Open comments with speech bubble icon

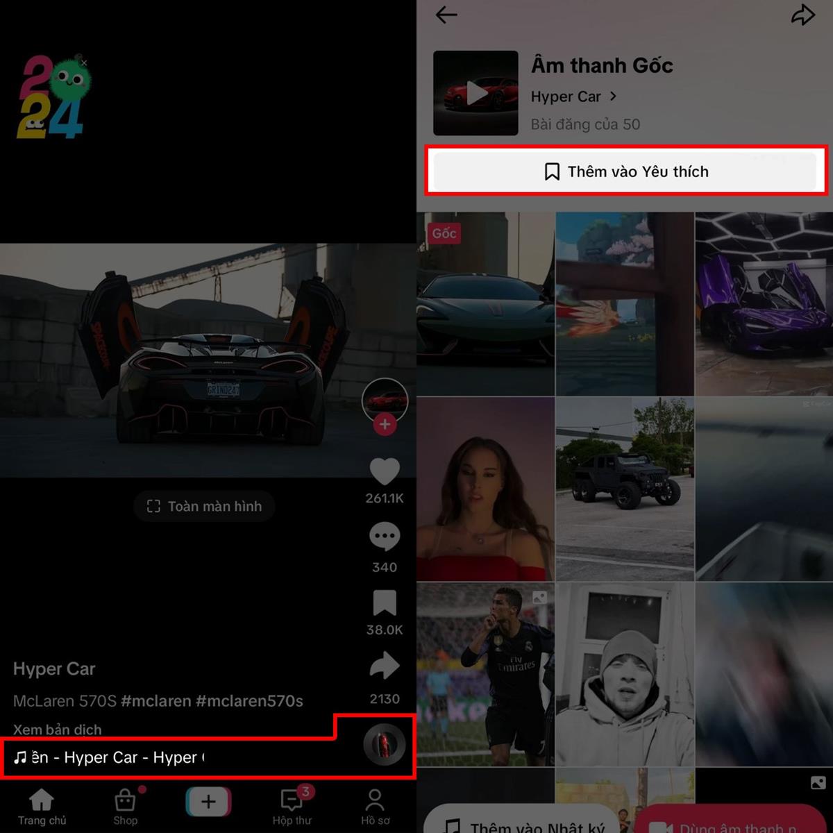[x=385, y=537]
